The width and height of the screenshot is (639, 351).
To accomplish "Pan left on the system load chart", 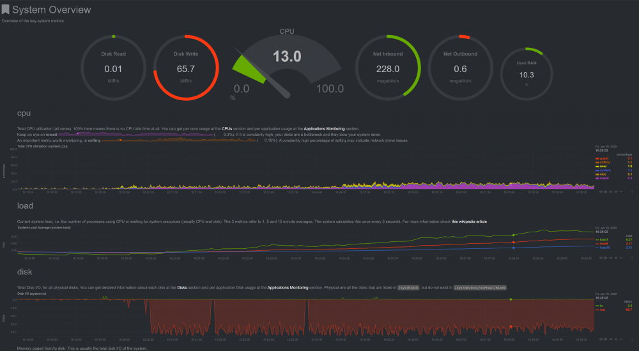I will [601, 258].
